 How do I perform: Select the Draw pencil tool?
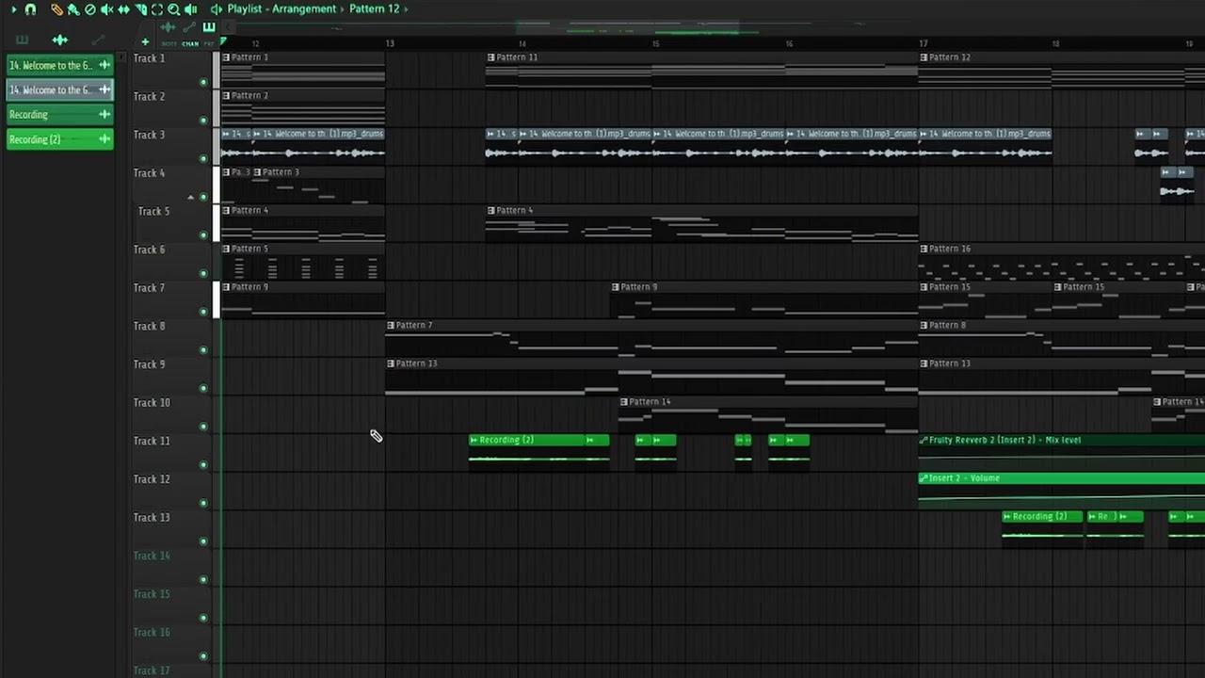(57, 9)
